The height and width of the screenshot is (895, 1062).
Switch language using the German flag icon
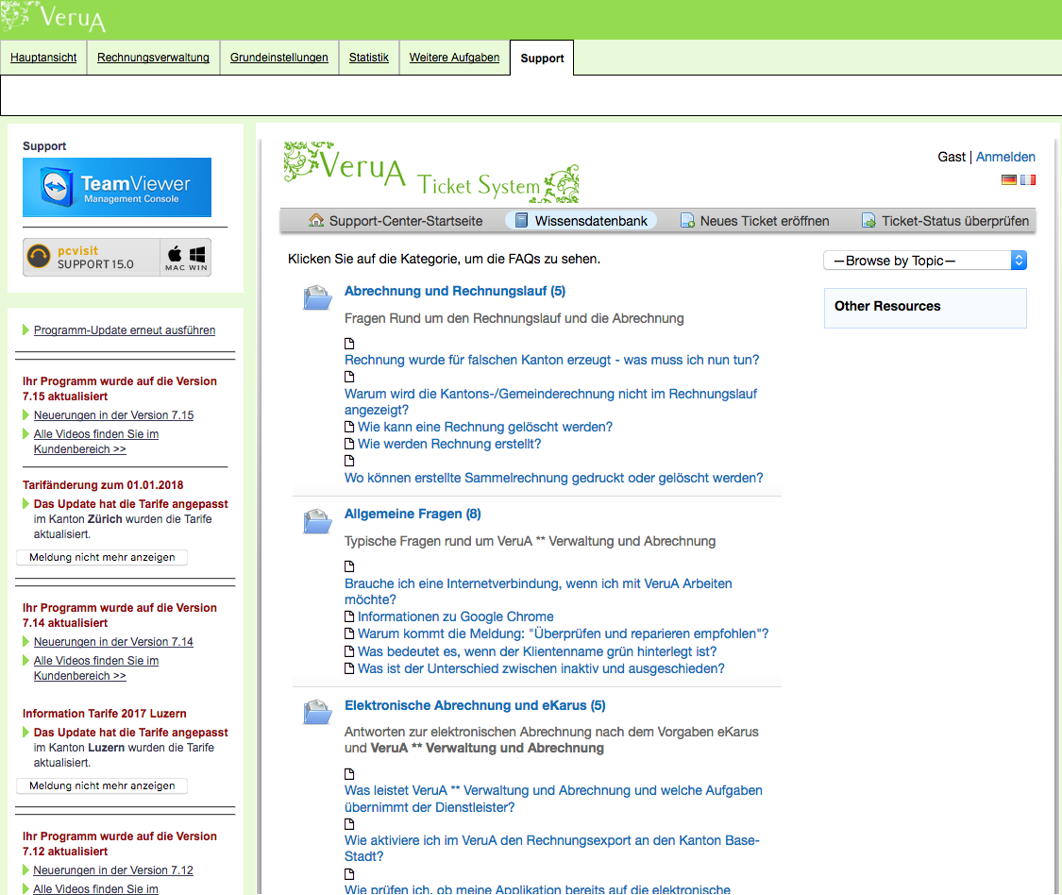[x=1009, y=179]
